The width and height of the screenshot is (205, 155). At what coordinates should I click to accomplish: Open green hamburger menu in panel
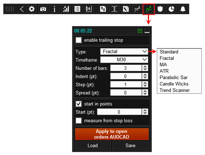140,31
